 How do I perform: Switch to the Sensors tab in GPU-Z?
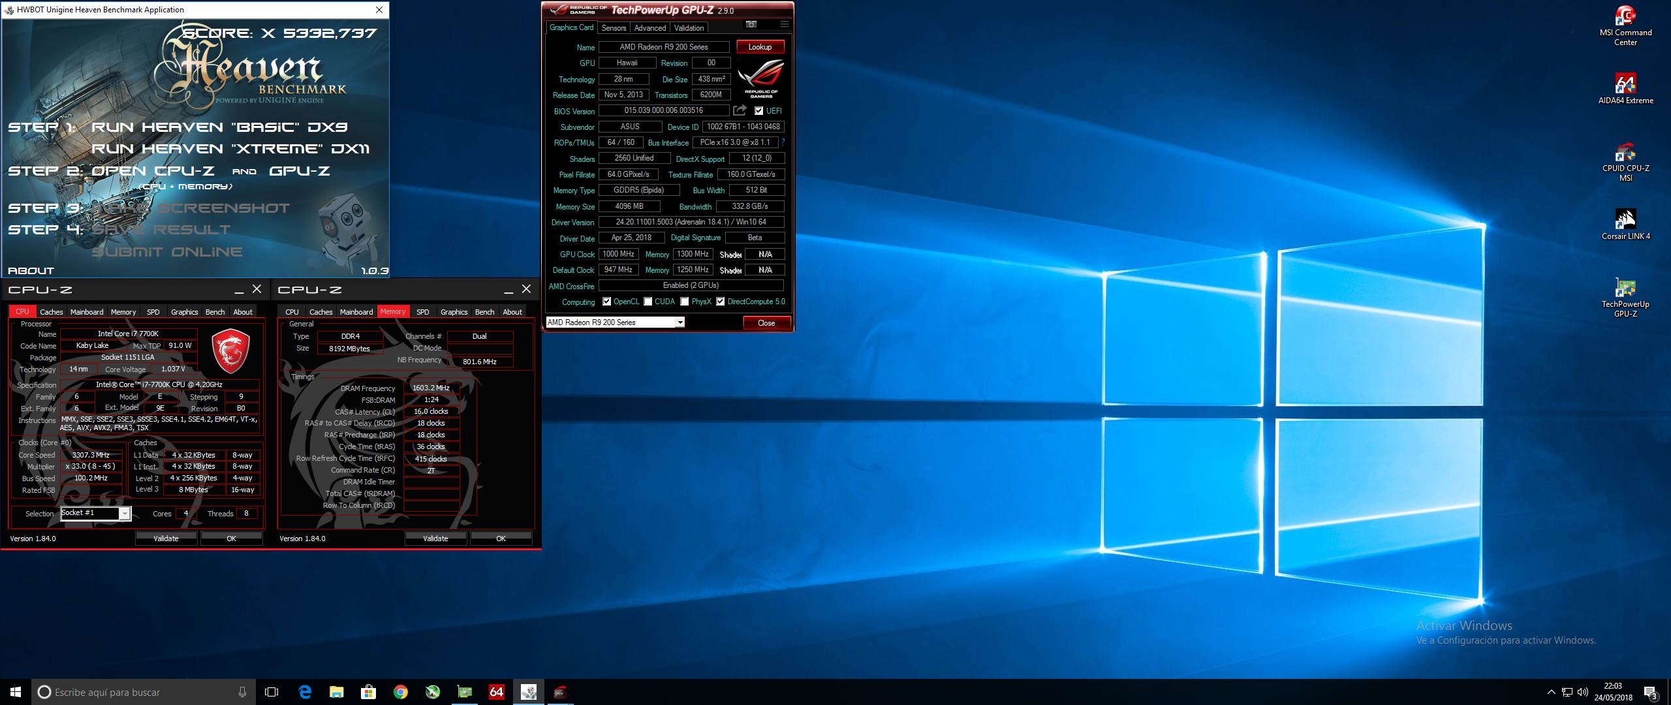(x=614, y=28)
